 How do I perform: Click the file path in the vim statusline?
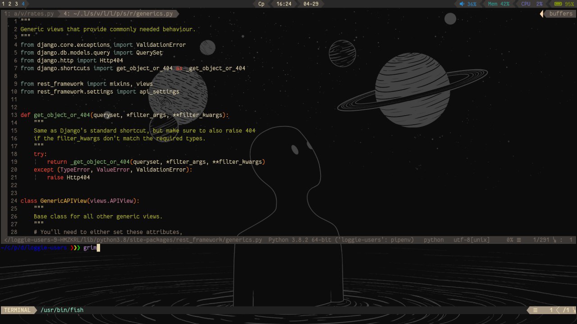click(x=133, y=240)
